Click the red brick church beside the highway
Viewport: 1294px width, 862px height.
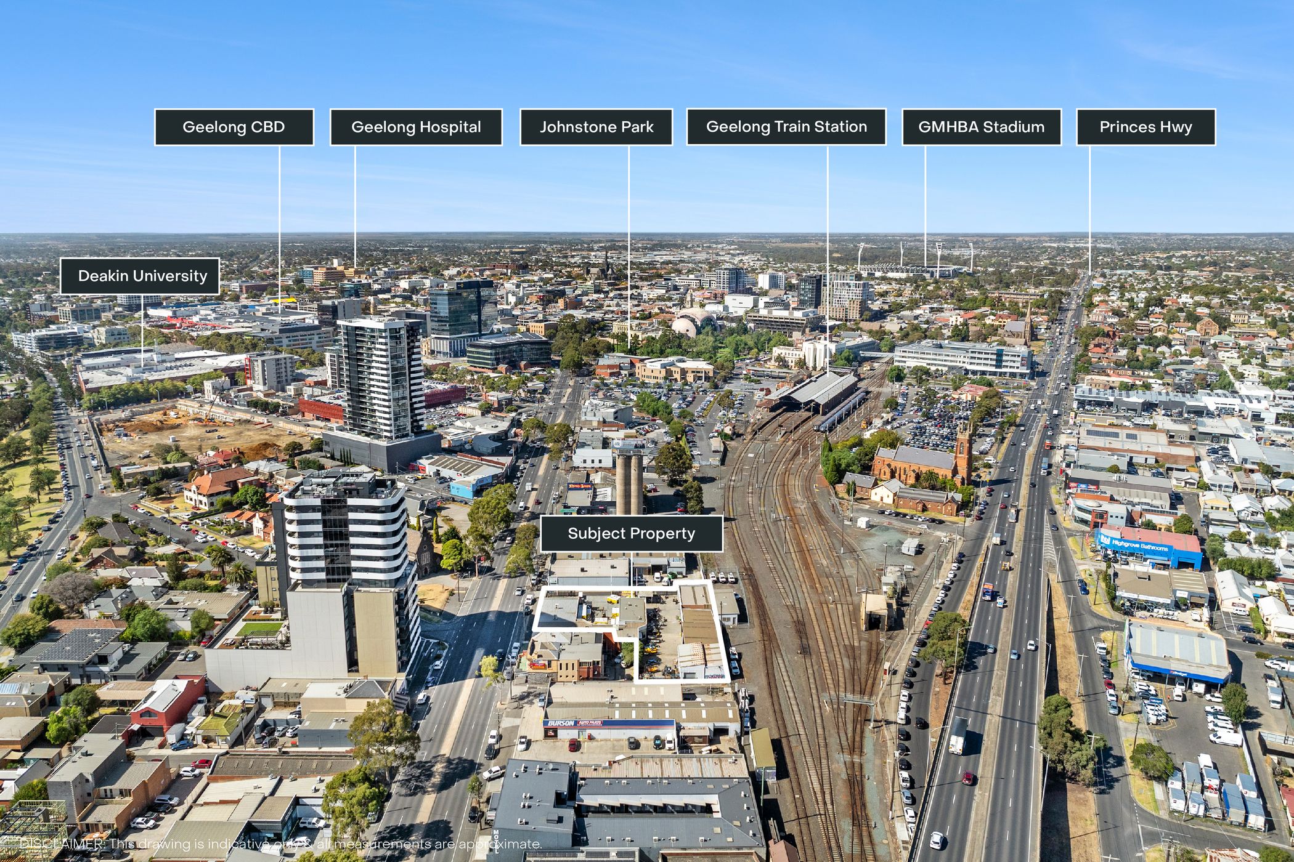[918, 463]
